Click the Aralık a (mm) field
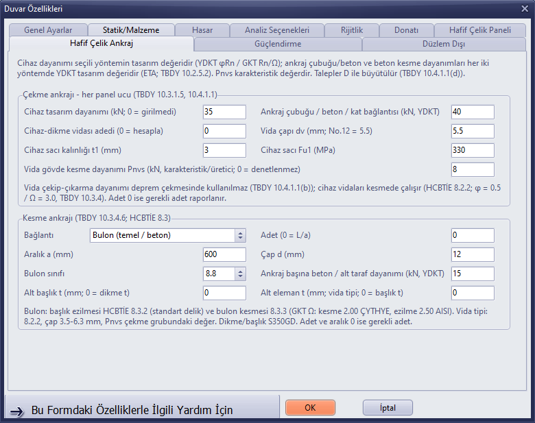This screenshot has height=423, width=535. click(224, 254)
